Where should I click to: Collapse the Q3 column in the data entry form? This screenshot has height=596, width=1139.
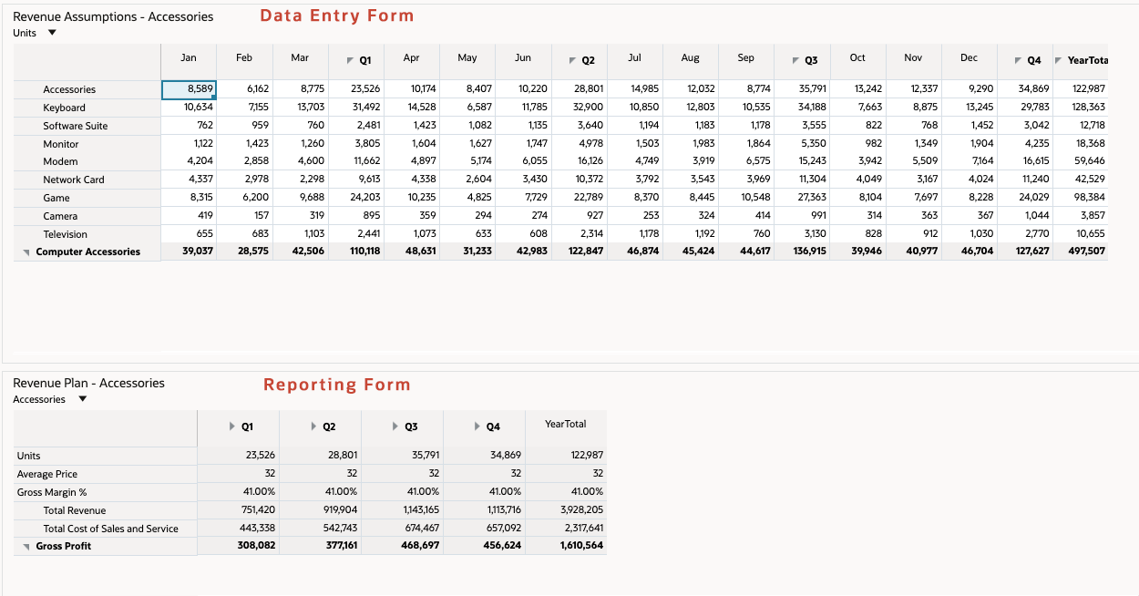click(x=795, y=60)
